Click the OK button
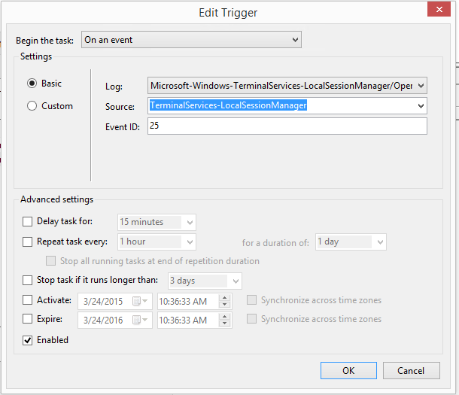 (x=348, y=370)
